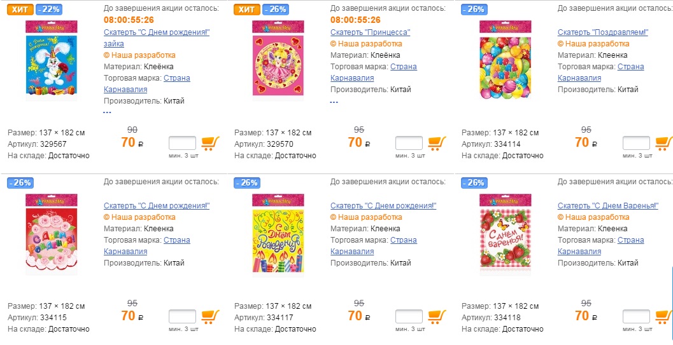Screen dimensions: 673x345
Task: Click the cart icon for article 334115
Action: [x=210, y=316]
